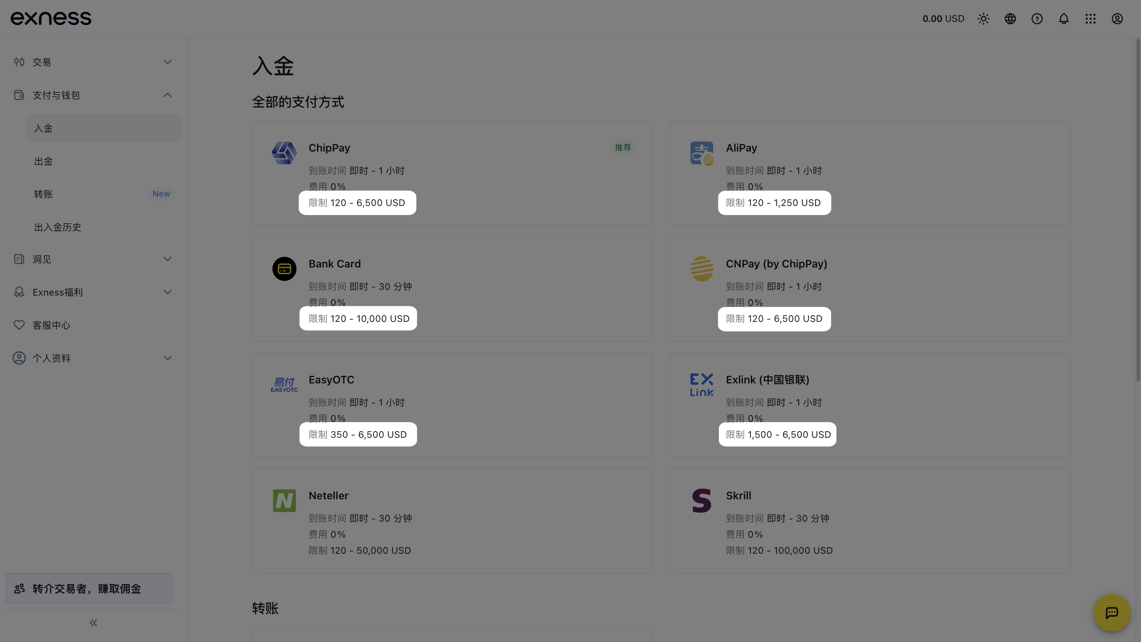Open 出入金历史 in the sidebar
1141x642 pixels.
click(x=104, y=227)
